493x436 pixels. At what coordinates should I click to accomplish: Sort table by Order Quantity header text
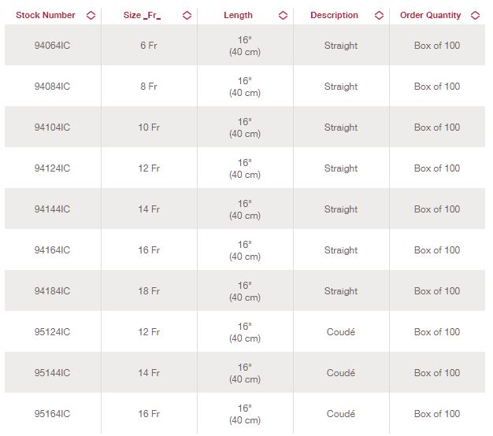click(430, 16)
